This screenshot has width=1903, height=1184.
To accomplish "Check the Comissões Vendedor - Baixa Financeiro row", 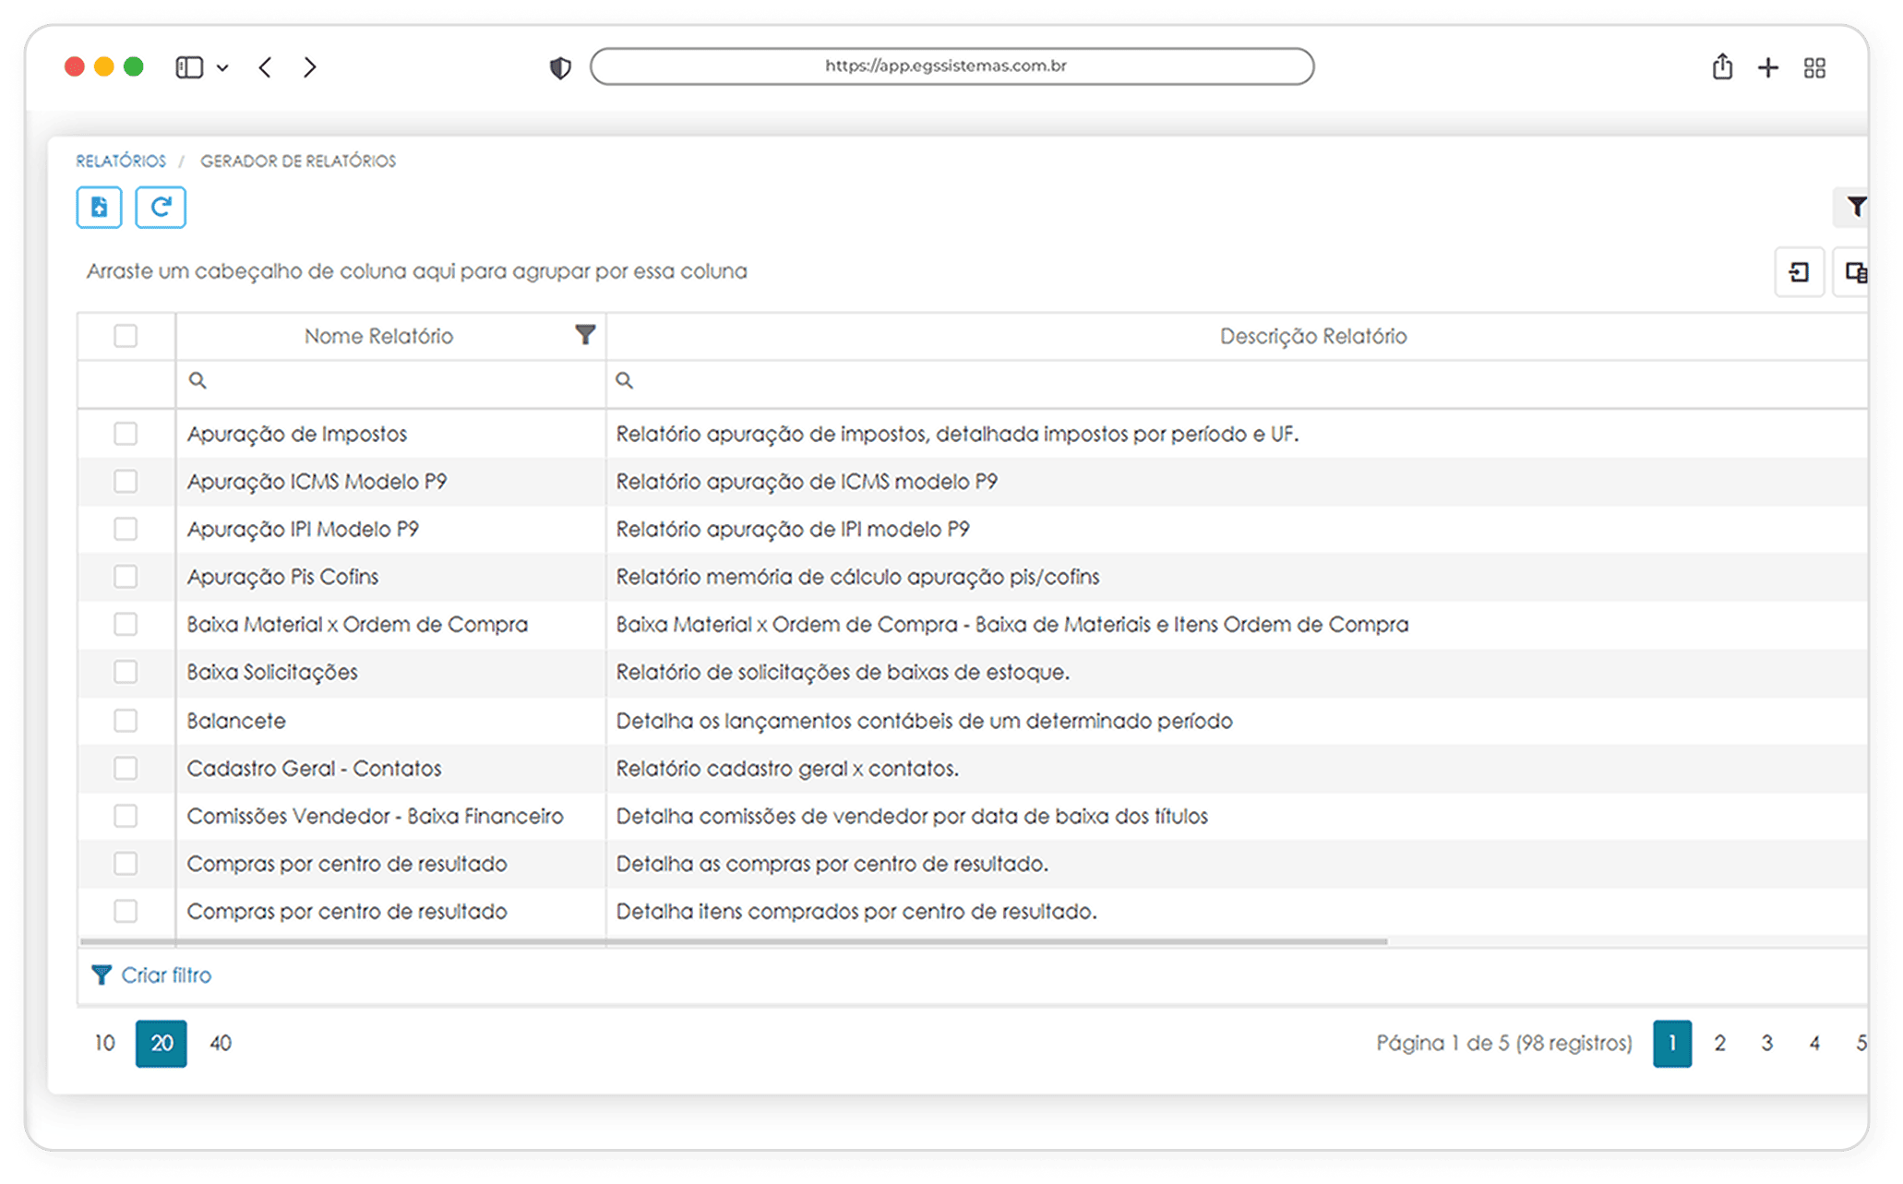I will (126, 816).
